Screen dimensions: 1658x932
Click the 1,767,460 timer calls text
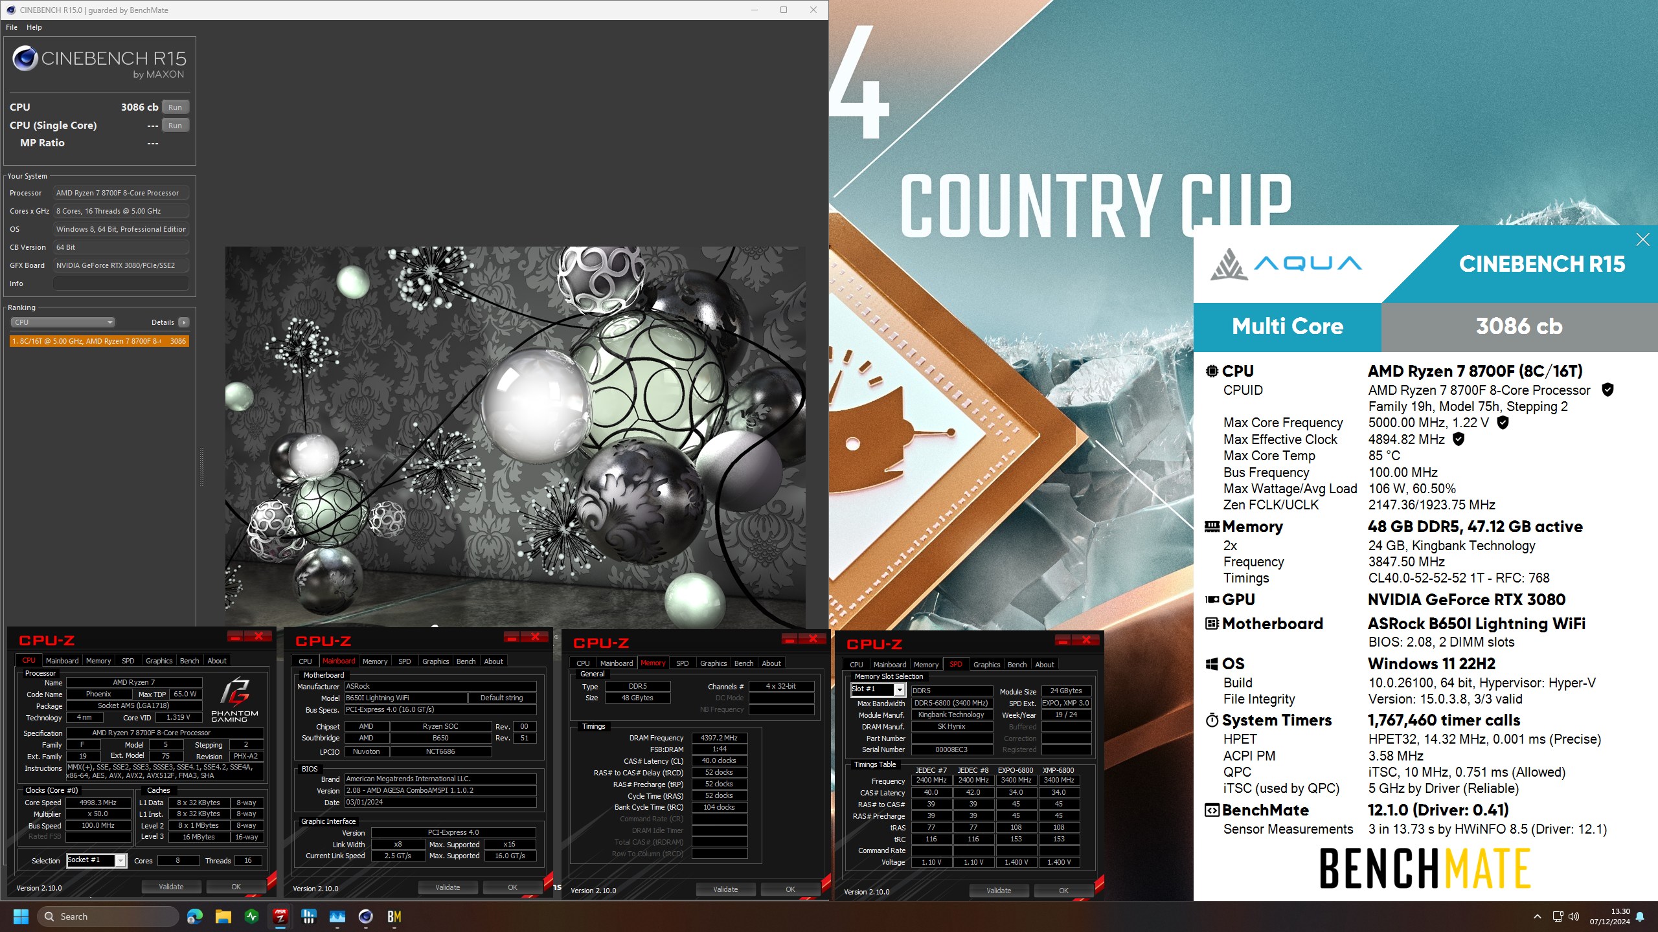pyautogui.click(x=1444, y=720)
